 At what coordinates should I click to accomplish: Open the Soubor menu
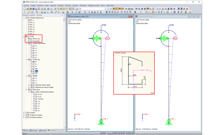point(27,6)
